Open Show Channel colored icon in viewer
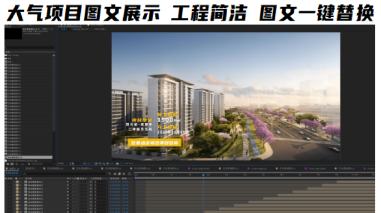 [104, 164]
